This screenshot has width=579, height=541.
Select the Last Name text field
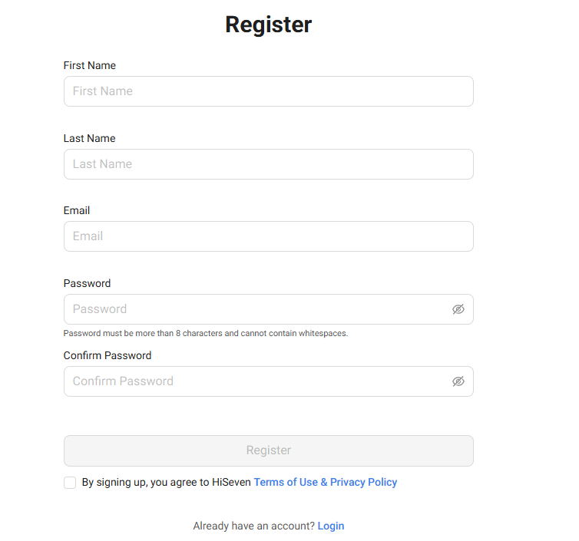click(x=269, y=164)
